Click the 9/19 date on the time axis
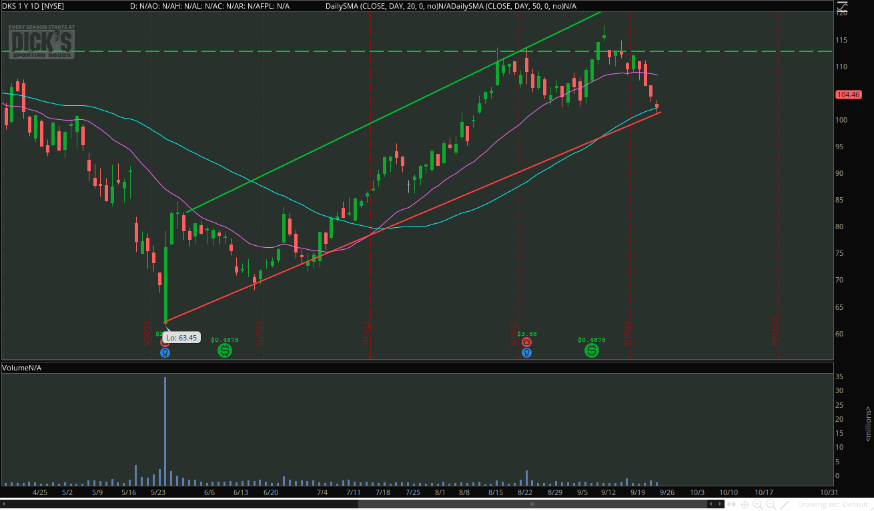This screenshot has height=511, width=874. coord(636,492)
